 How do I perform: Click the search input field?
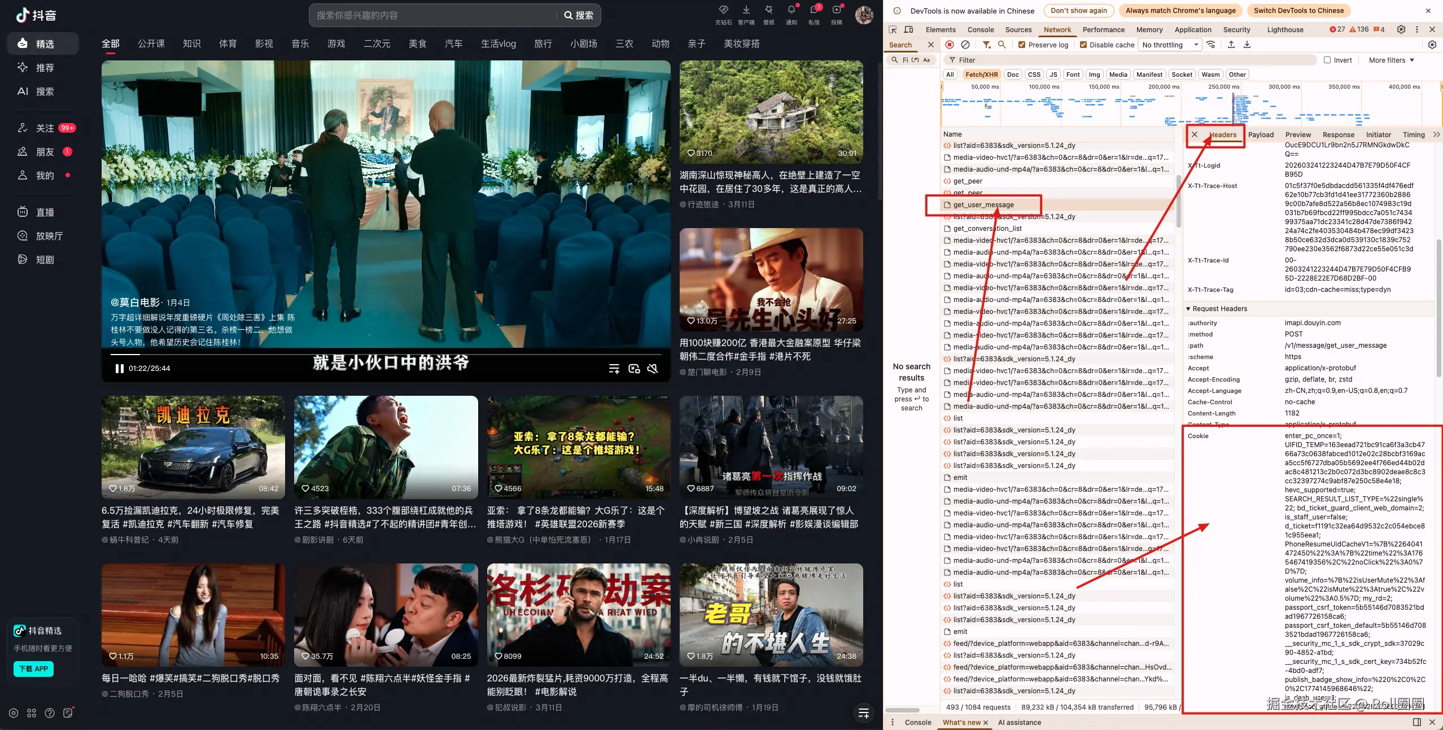point(435,15)
